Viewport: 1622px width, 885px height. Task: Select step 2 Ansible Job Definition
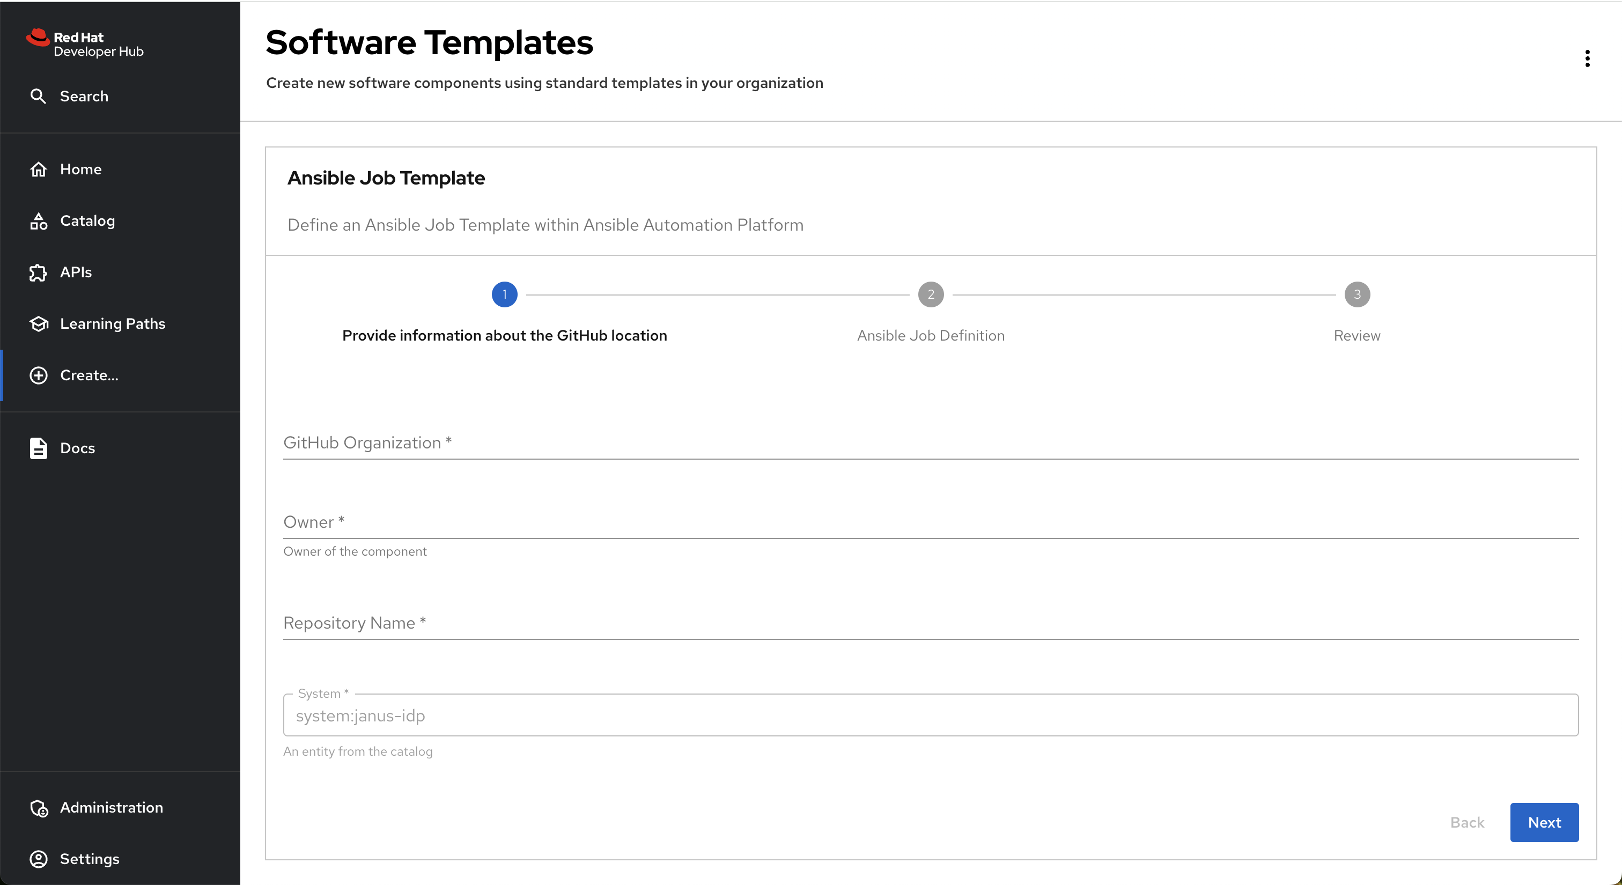pos(930,294)
